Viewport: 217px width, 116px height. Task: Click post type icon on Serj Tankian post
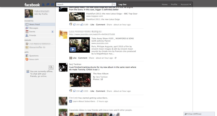pyautogui.click(x=71, y=91)
